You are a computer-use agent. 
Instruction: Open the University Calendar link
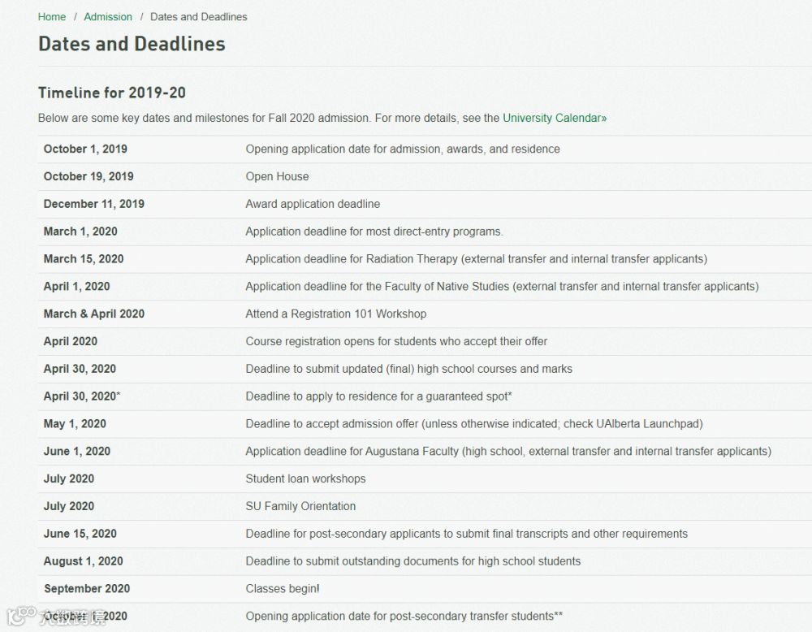click(555, 118)
